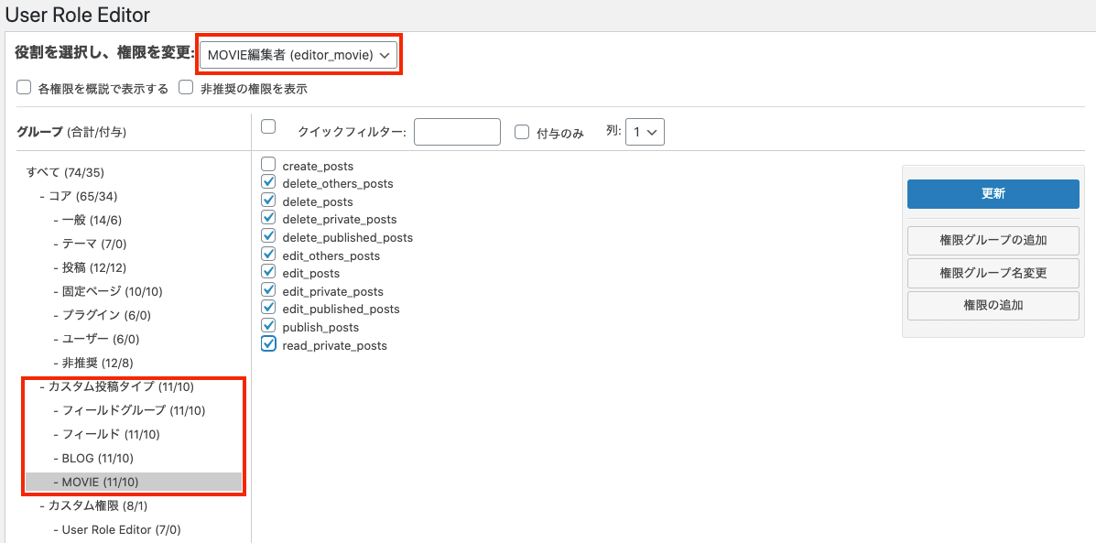
Task: Check the create_posts capability
Action: (269, 165)
